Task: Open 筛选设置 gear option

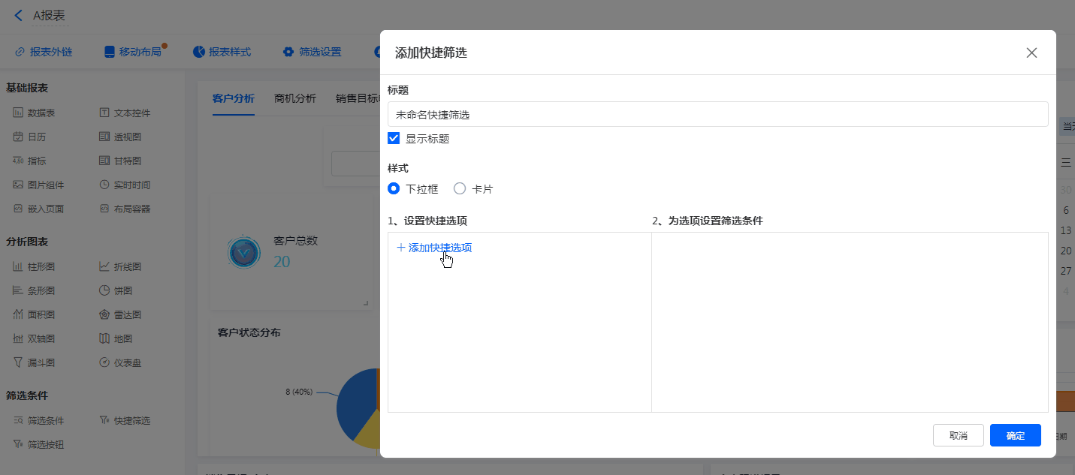Action: tap(312, 52)
